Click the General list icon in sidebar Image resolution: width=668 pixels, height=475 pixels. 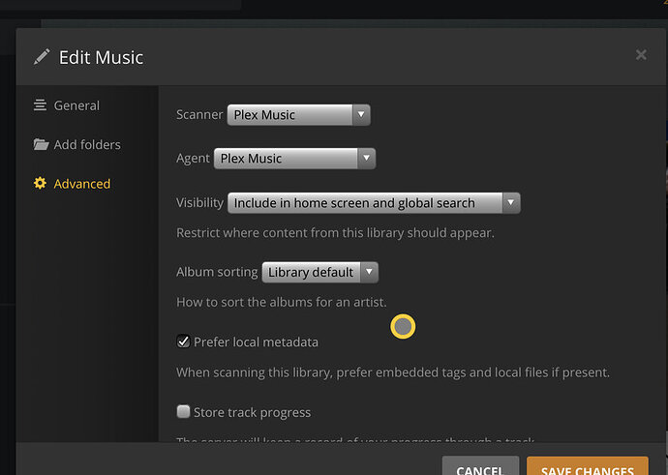coord(40,105)
